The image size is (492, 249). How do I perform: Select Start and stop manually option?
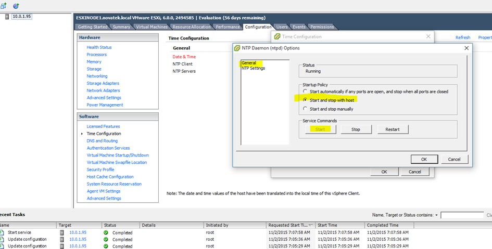coord(305,109)
